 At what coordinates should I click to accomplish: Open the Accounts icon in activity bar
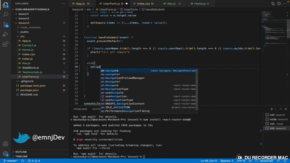pyautogui.click(x=5, y=144)
